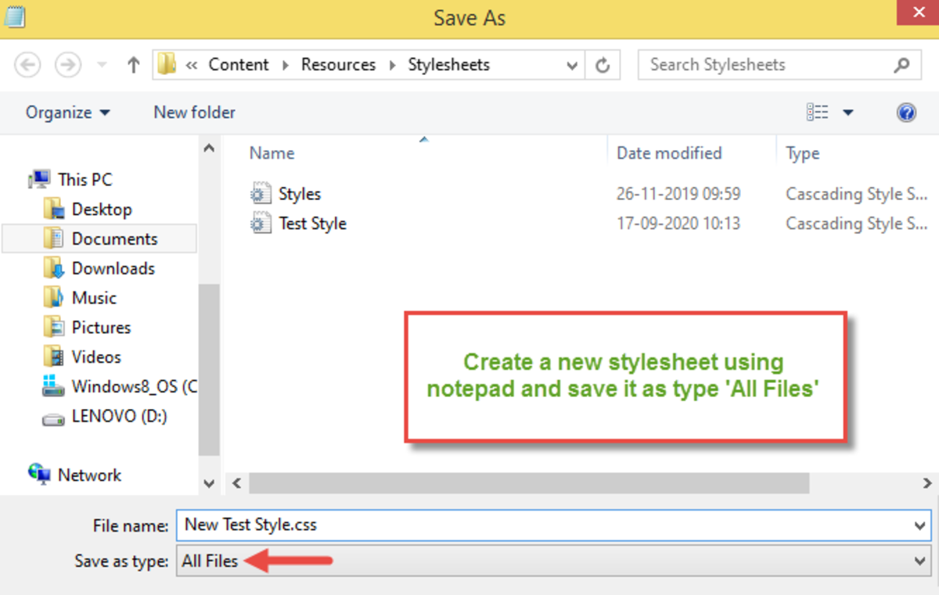939x595 pixels.
Task: Sort files by Date modified column
Action: click(669, 153)
